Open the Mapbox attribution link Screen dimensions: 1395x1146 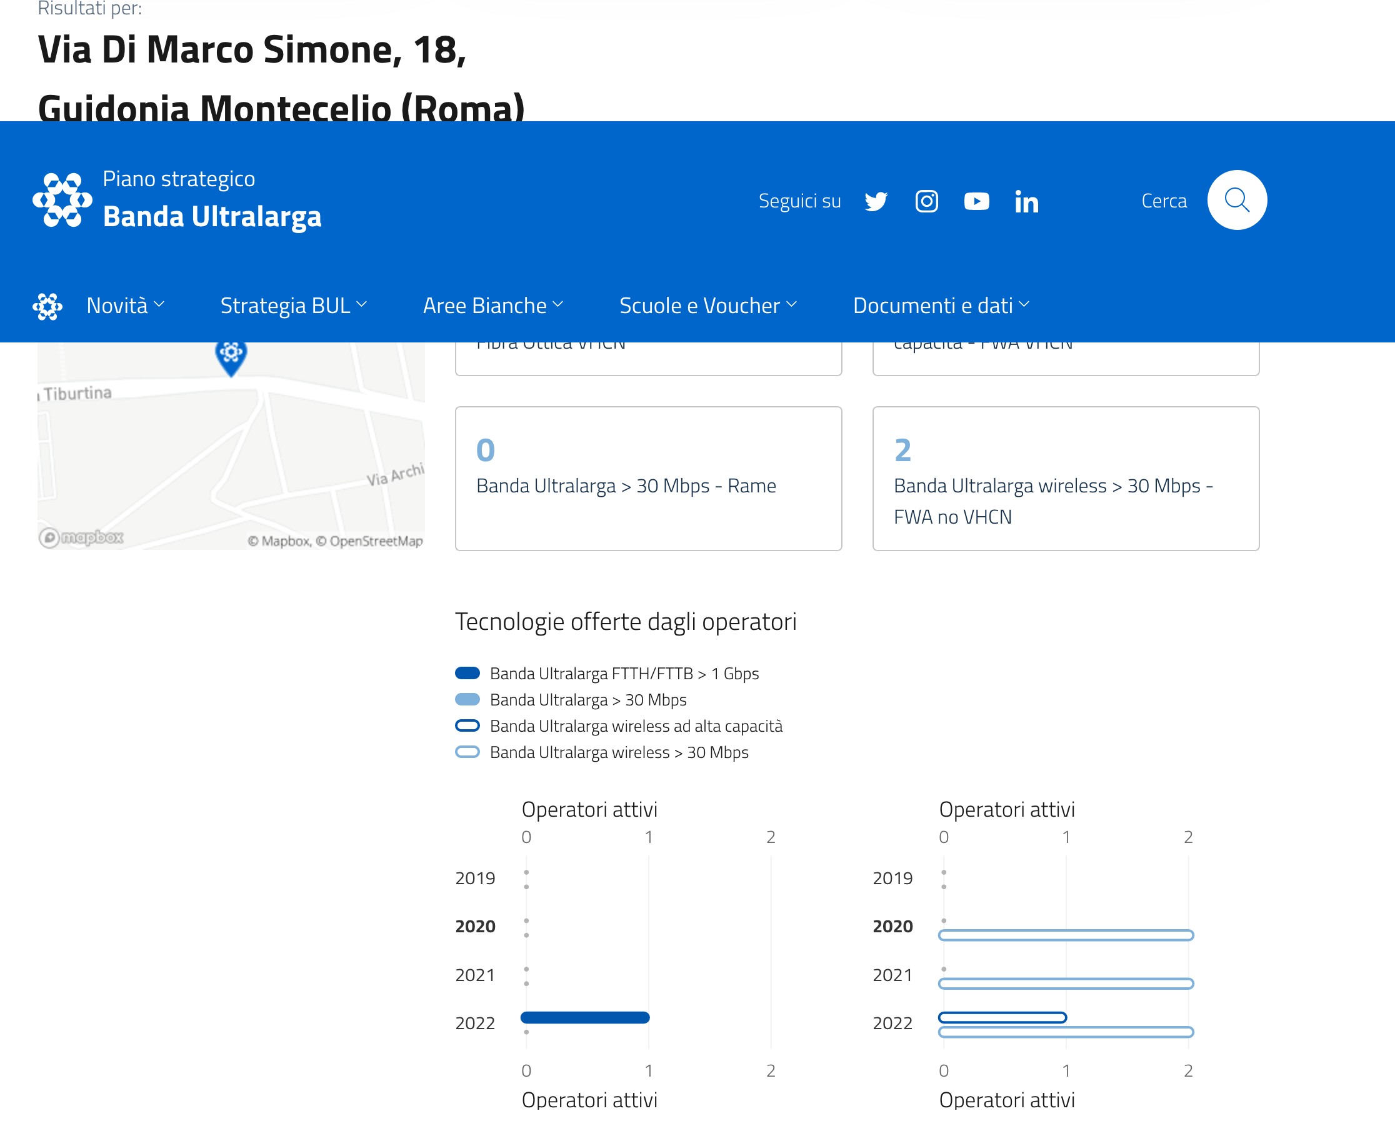279,541
